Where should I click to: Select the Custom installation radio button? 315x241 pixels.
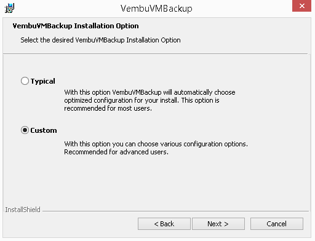click(25, 130)
